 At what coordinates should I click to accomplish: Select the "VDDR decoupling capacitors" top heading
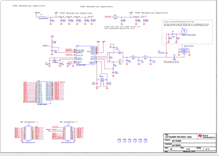tap(96, 6)
